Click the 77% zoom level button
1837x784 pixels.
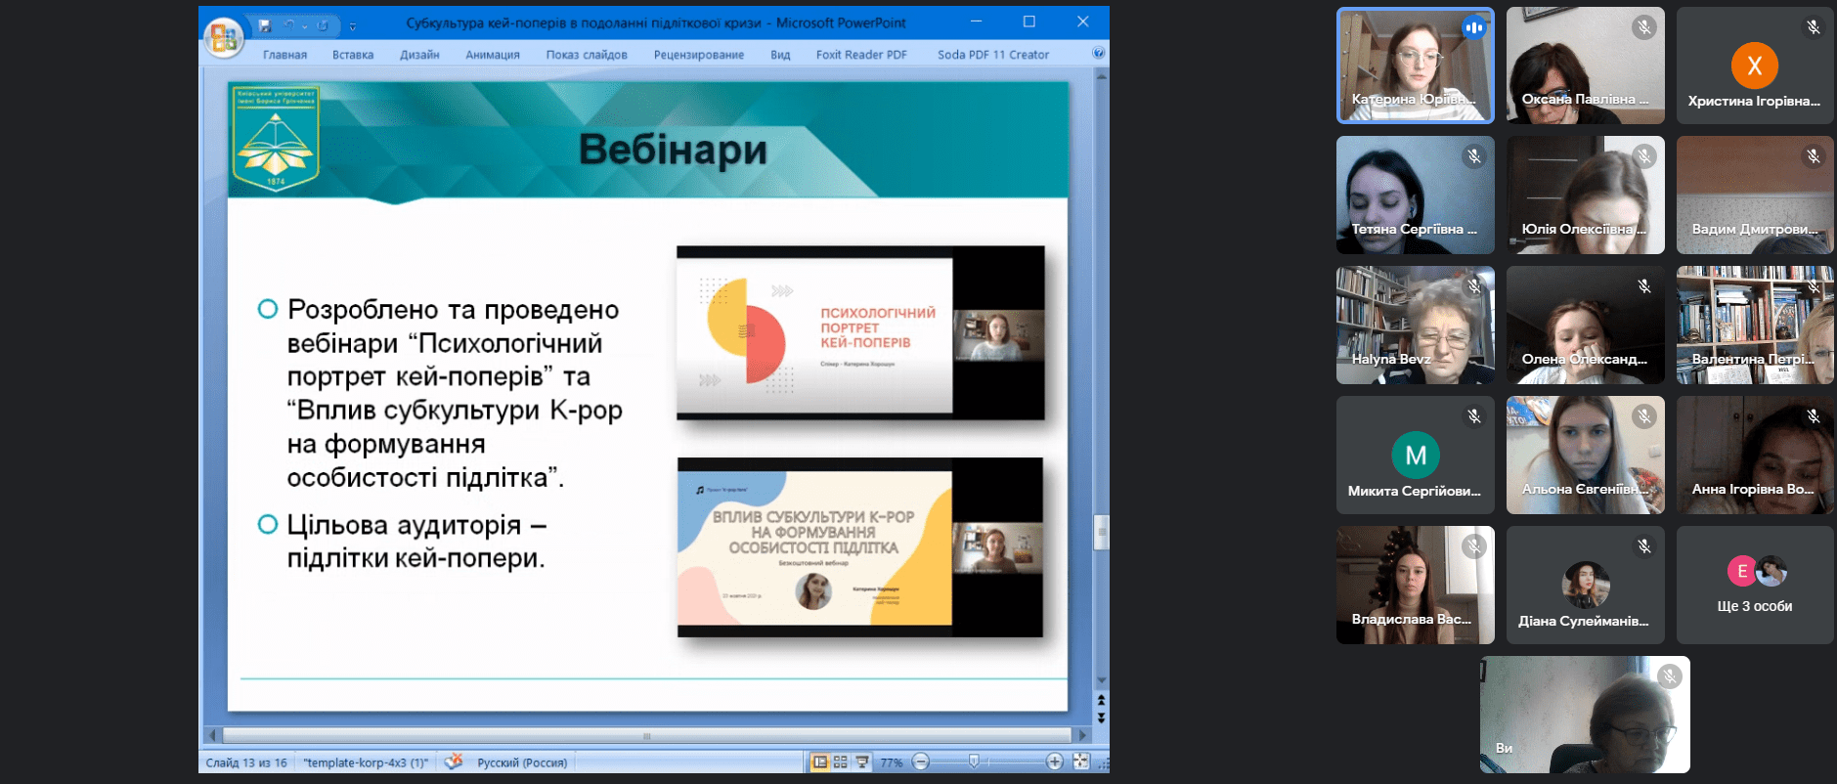891,762
